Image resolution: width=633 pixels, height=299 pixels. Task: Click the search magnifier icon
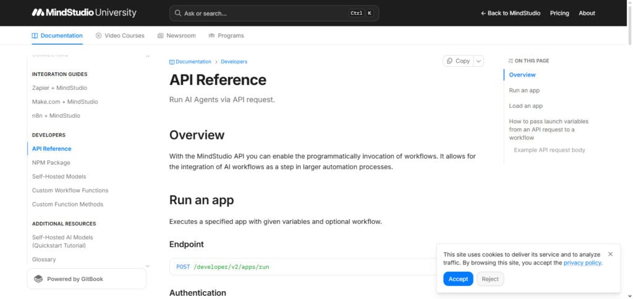point(177,14)
